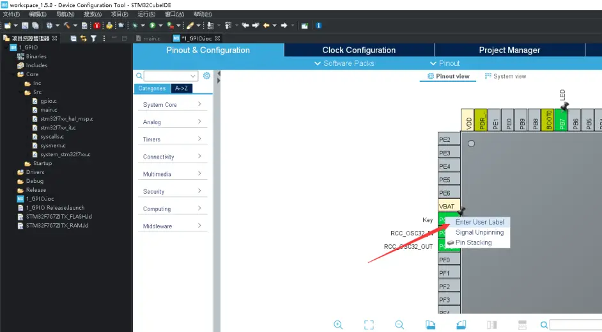The height and width of the screenshot is (332, 602).
Task: Open the Pinout & Configuration tab
Action: point(208,50)
